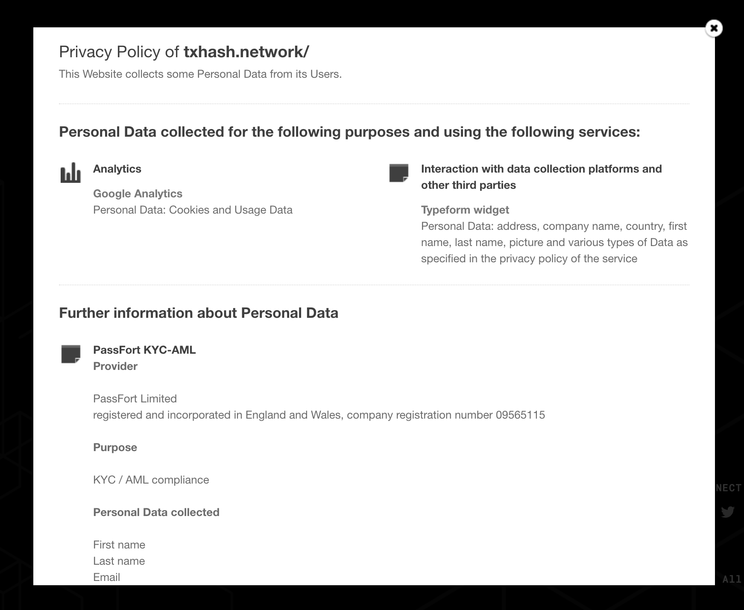
Task: Click the Twitter bird icon
Action: (728, 512)
